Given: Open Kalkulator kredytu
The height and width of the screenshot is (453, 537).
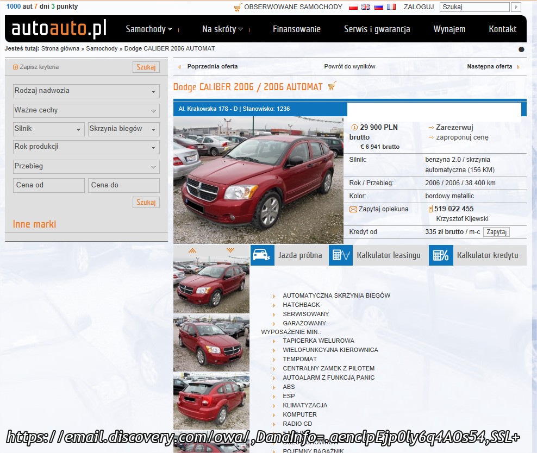Looking at the screenshot, I should tap(488, 255).
